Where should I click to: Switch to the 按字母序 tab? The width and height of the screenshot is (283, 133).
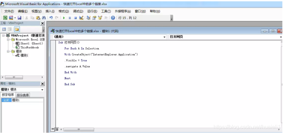tap(8, 95)
